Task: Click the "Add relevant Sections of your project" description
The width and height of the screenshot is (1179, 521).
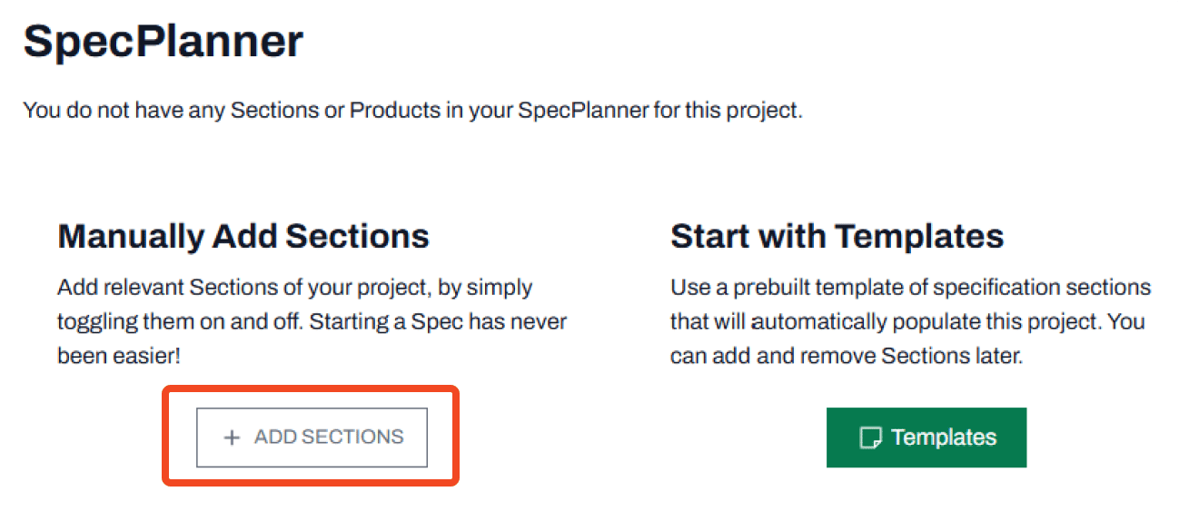Action: coord(312,321)
